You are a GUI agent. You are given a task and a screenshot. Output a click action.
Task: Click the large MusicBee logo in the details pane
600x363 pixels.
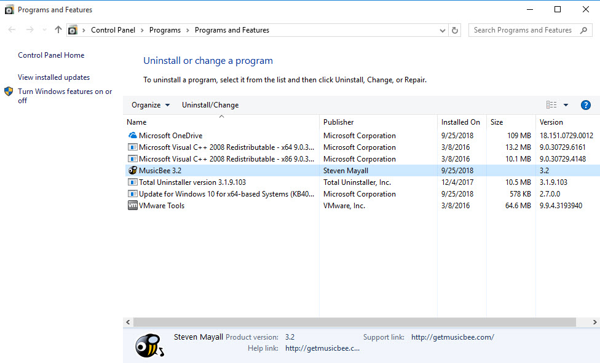point(149,345)
